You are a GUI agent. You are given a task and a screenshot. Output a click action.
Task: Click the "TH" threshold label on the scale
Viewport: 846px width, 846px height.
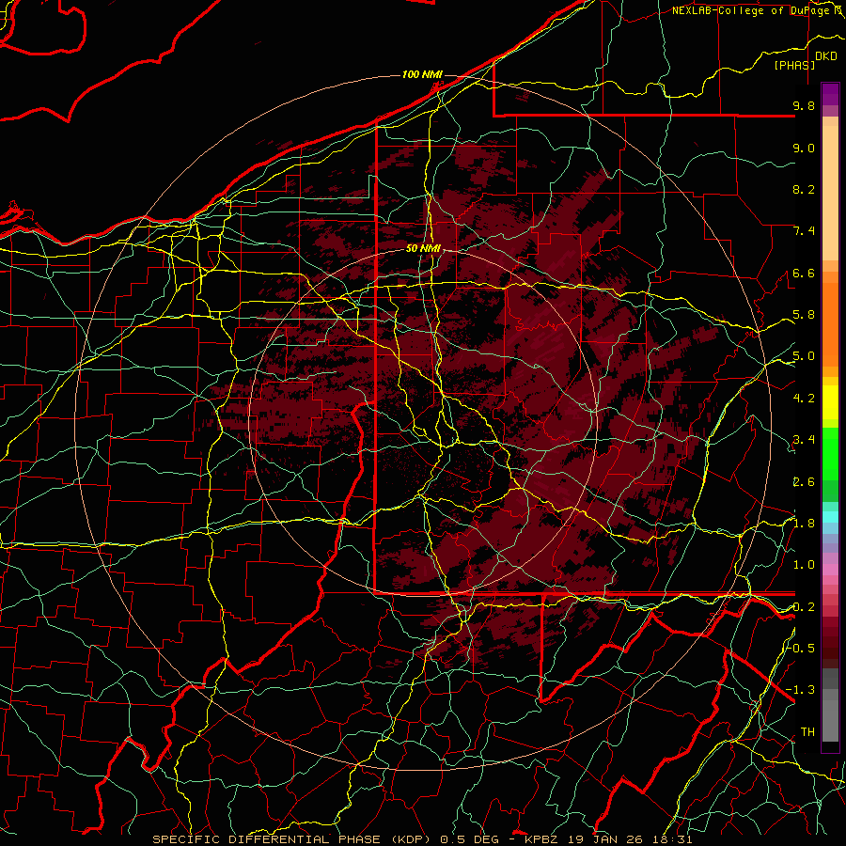click(807, 731)
